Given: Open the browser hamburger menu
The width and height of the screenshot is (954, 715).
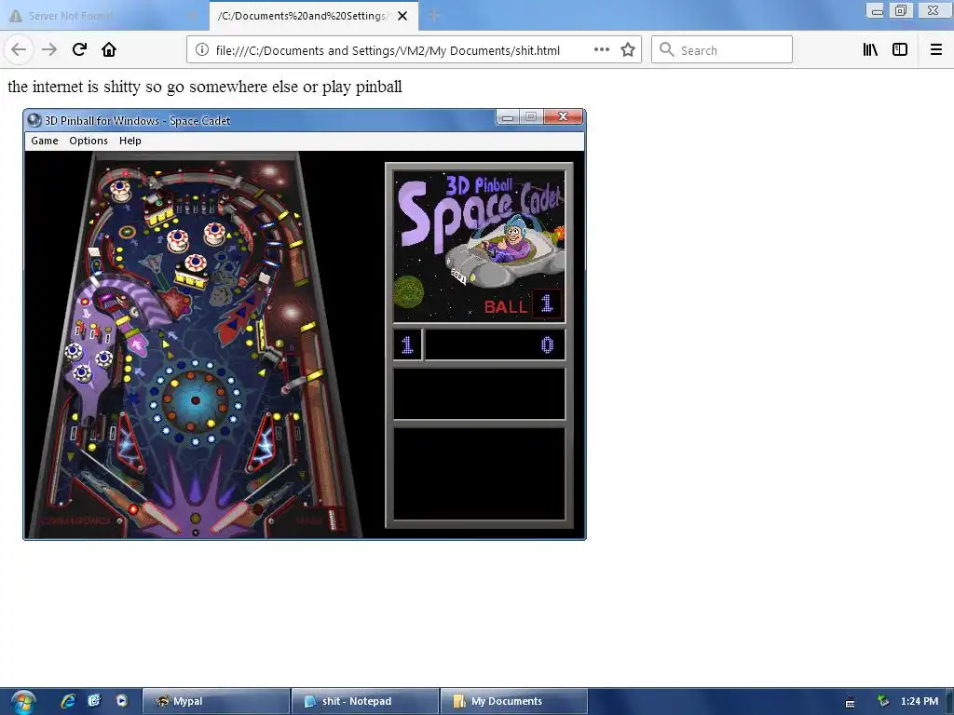Looking at the screenshot, I should (x=935, y=50).
